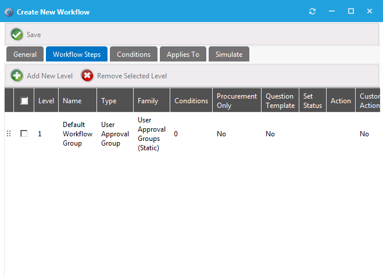The image size is (383, 279).
Task: Select the Workflow Steps tab
Action: (x=77, y=55)
